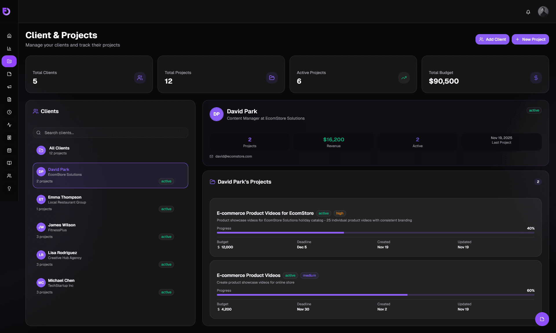This screenshot has height=333, width=556.
Task: Click the megaphone sidebar icon
Action: coord(9,87)
